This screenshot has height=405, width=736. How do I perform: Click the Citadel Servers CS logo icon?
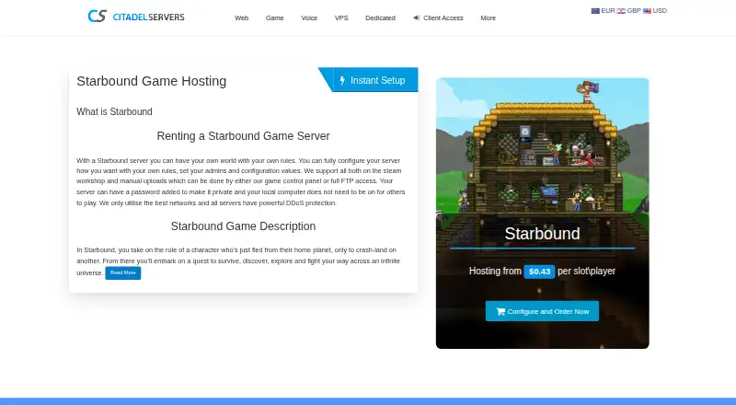(x=98, y=16)
